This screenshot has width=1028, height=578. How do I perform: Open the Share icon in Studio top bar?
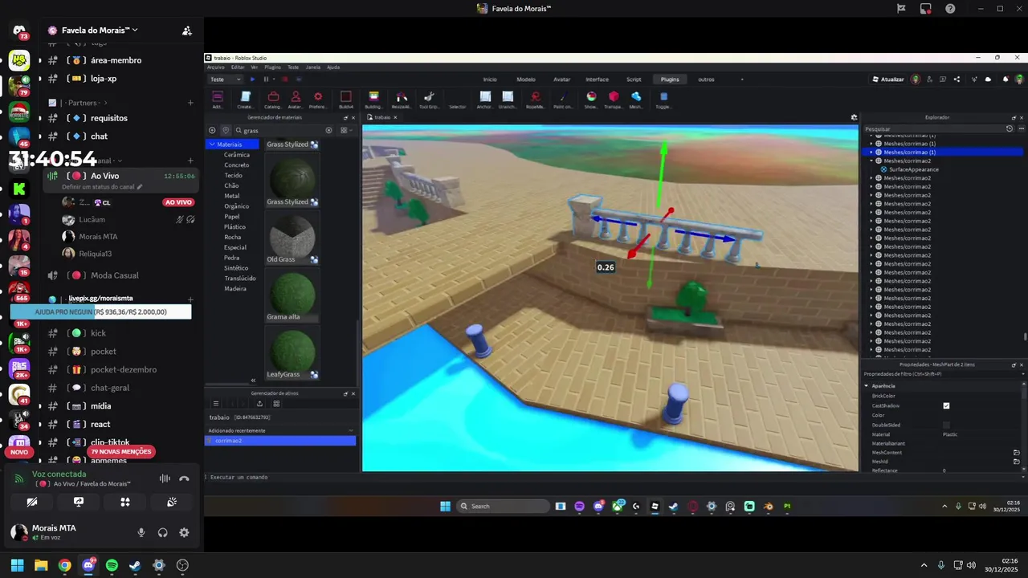(957, 79)
